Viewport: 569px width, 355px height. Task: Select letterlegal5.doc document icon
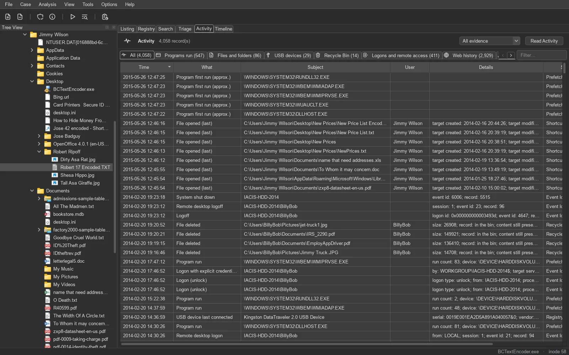pyautogui.click(x=48, y=261)
